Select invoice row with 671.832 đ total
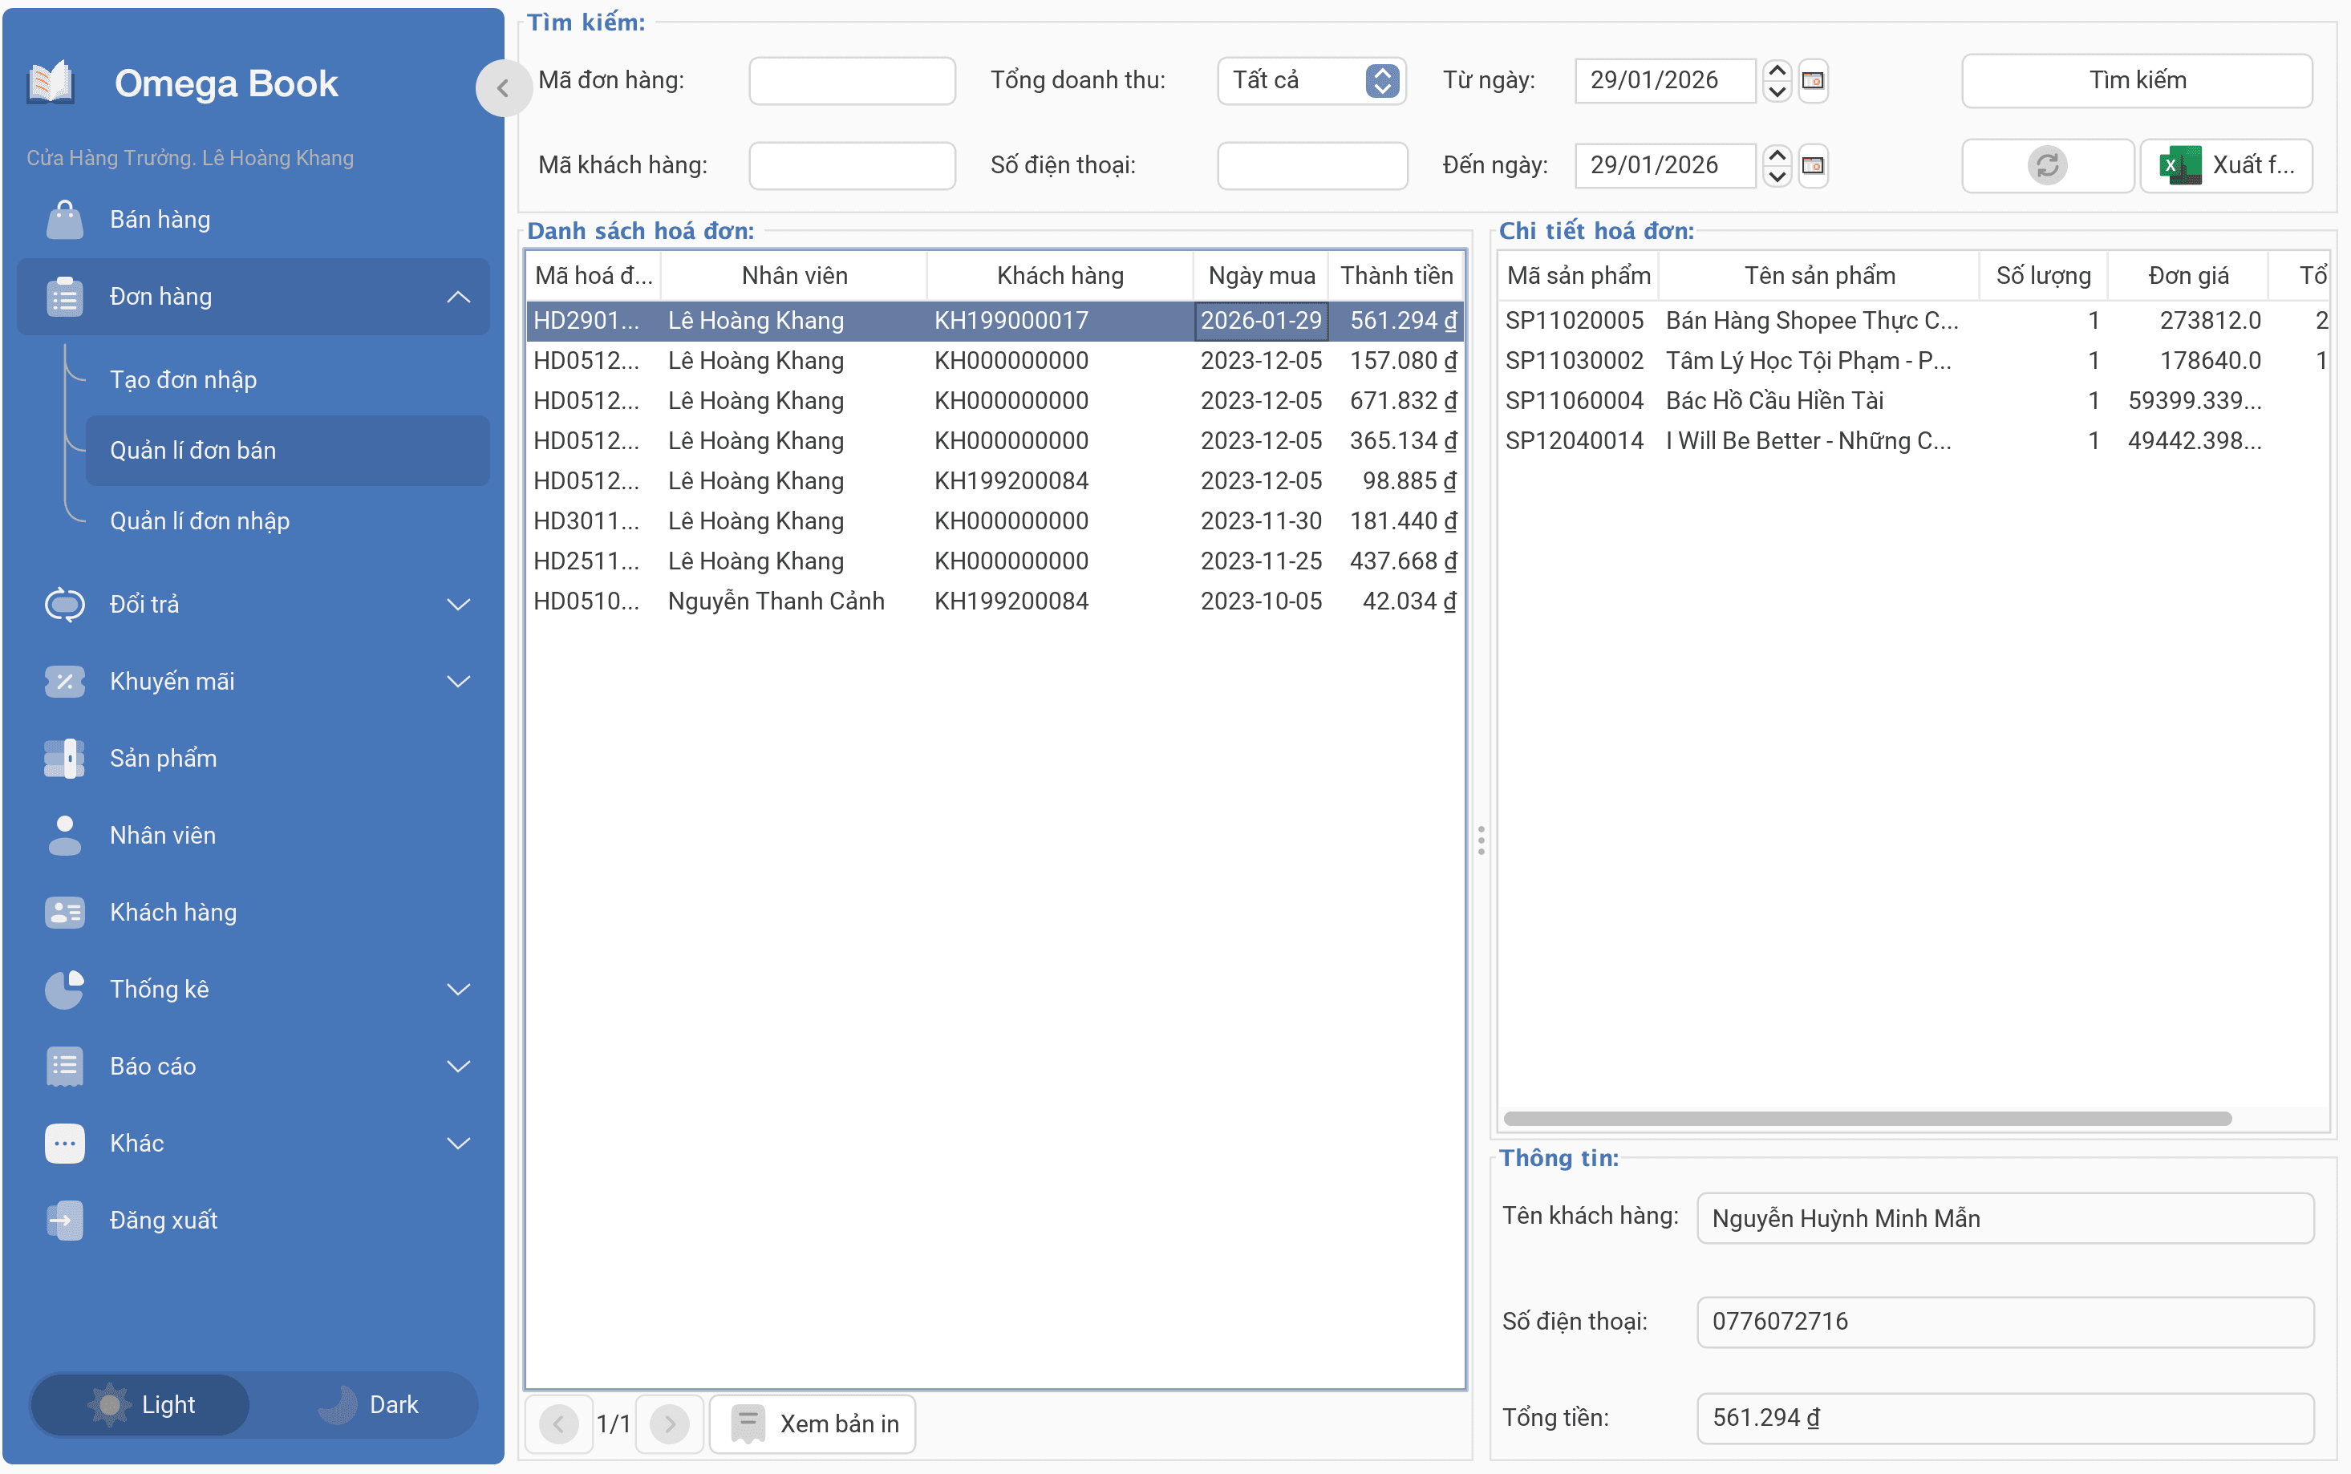This screenshot has height=1474, width=2351. click(x=995, y=401)
